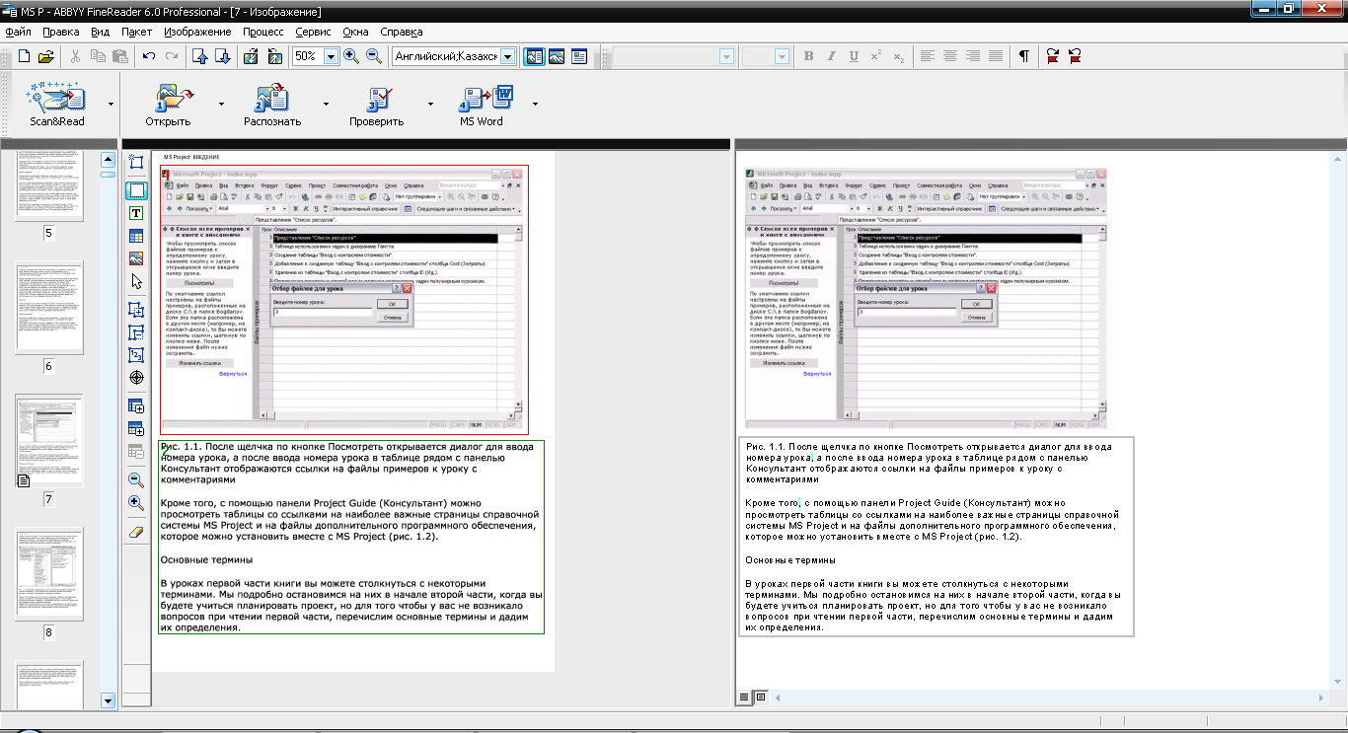Click the Scan&Read wizard icon

pyautogui.click(x=56, y=97)
